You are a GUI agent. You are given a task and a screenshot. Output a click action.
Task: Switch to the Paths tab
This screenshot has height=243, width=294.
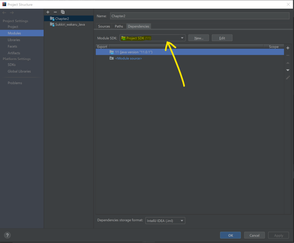point(119,26)
